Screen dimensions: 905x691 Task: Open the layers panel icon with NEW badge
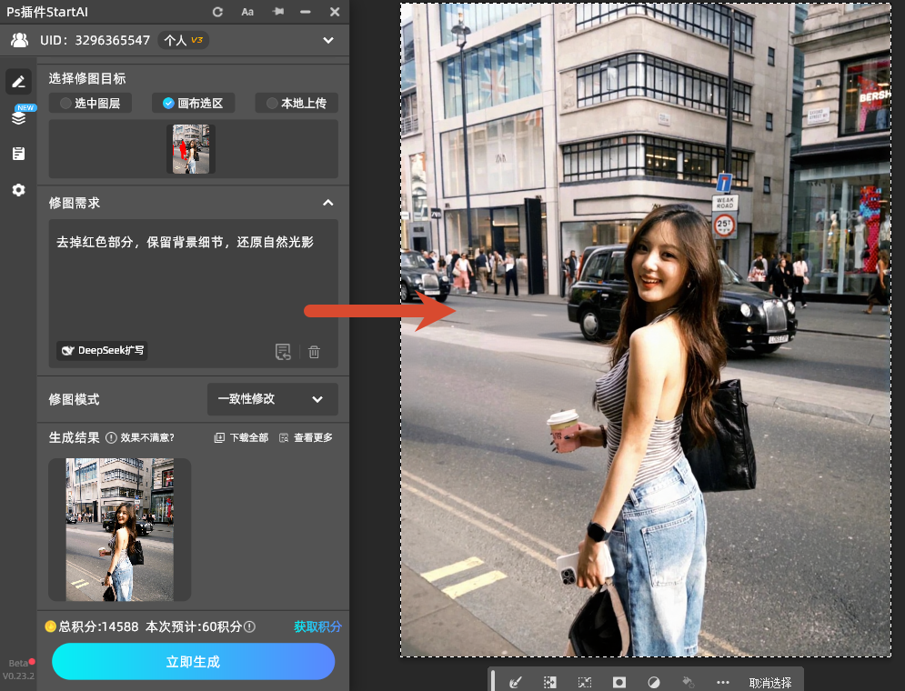tap(18, 118)
